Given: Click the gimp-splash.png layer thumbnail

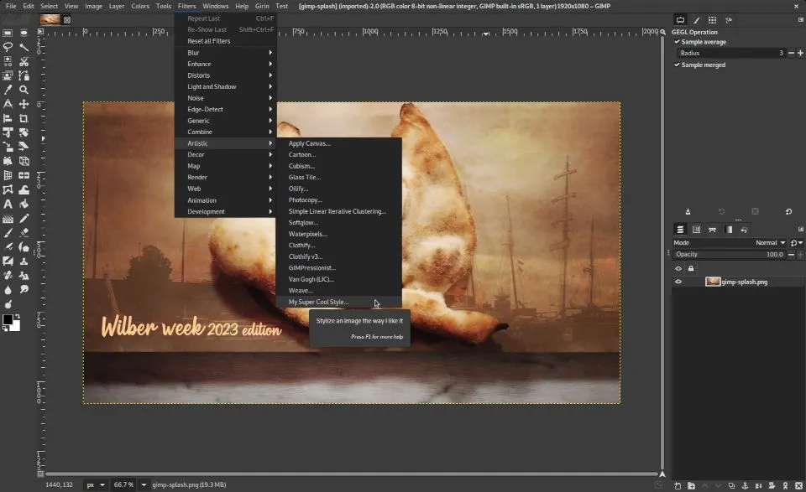Looking at the screenshot, I should (x=713, y=282).
